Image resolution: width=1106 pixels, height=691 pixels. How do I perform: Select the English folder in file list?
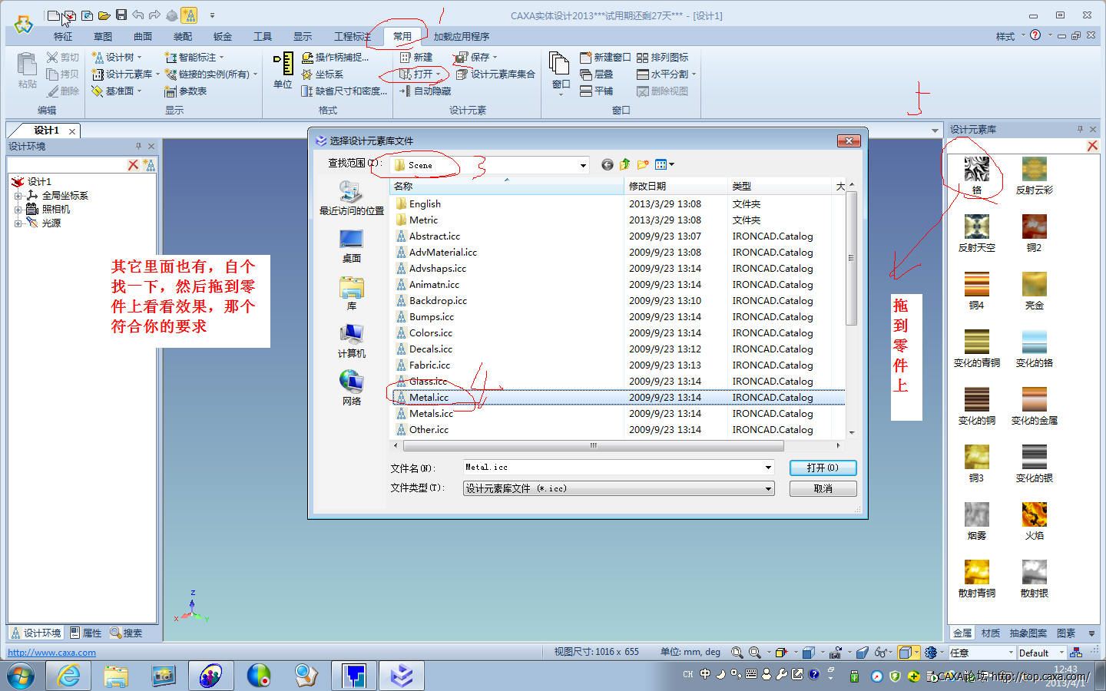[x=425, y=204]
